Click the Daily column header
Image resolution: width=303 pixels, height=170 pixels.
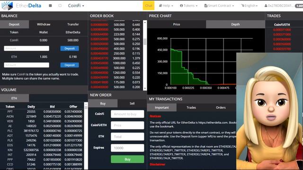tap(31, 107)
